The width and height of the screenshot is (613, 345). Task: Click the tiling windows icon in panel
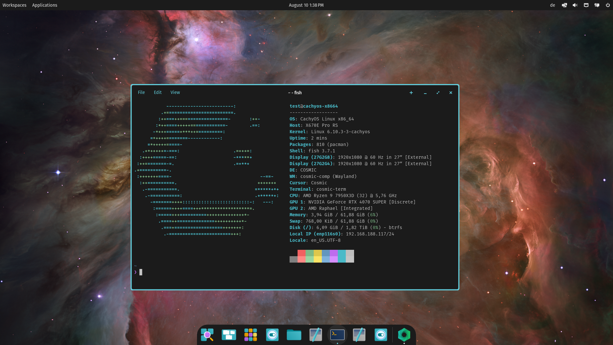tap(564, 5)
